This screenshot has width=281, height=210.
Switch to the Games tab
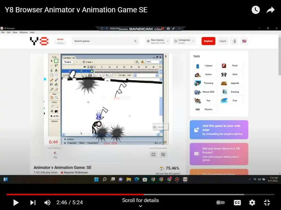[x=60, y=39]
